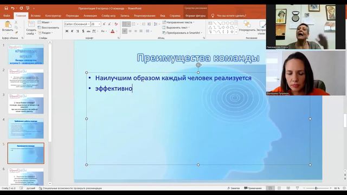The image size is (347, 195).
Task: Click the increase list indent icon
Action: pos(149,24)
